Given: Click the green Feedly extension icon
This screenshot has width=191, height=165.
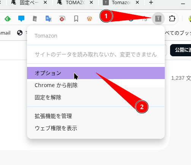Looking at the screenshot, I should pos(8,19).
